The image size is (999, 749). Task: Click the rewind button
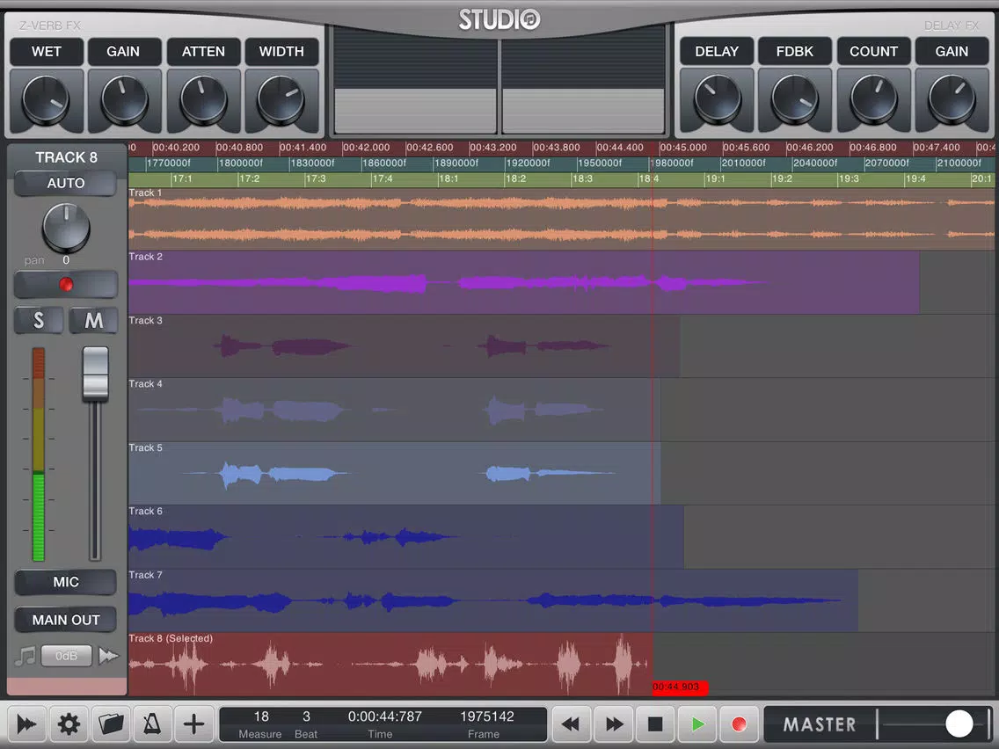pos(570,724)
